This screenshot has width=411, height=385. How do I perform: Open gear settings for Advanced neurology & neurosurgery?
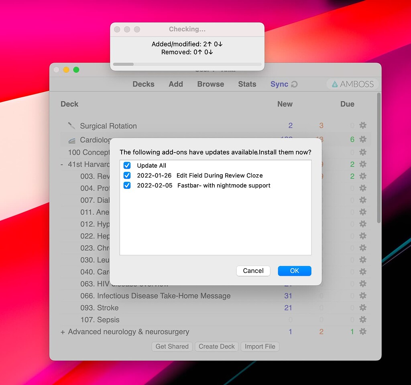click(363, 332)
